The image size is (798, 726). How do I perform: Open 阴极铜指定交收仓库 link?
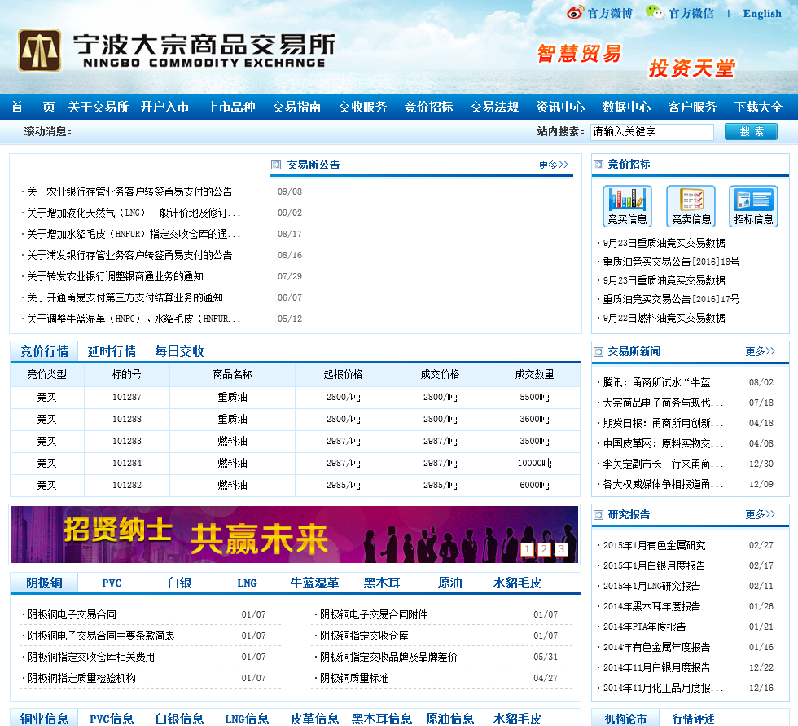(364, 636)
